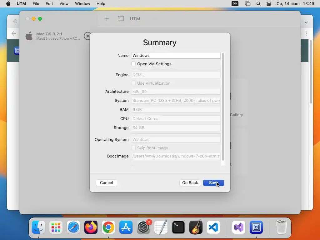The width and height of the screenshot is (320, 240).
Task: Click the Save button in Summary dialog
Action: (x=213, y=182)
